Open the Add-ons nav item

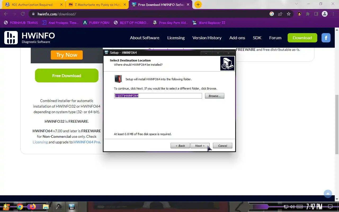(237, 38)
